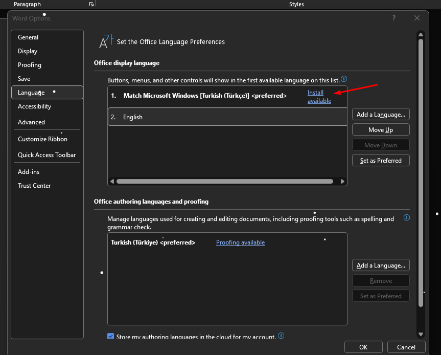Click the info icon next to cloud storage option

click(x=281, y=336)
